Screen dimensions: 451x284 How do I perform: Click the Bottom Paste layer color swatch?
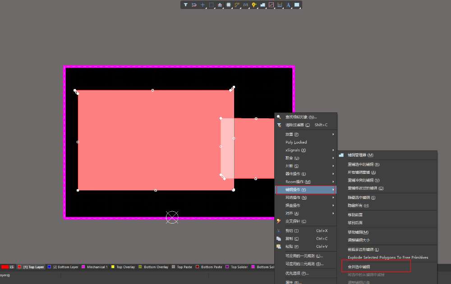tap(198, 267)
